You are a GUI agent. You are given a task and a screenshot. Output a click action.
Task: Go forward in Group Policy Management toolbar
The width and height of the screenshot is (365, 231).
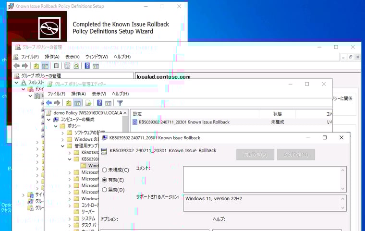(25, 66)
